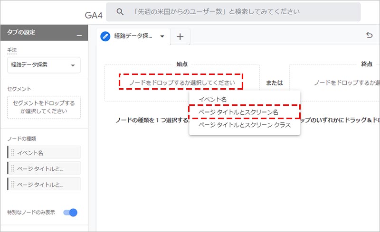The height and width of the screenshot is (232, 380).
Task: Click into the GA4 search input field
Action: 237,11
